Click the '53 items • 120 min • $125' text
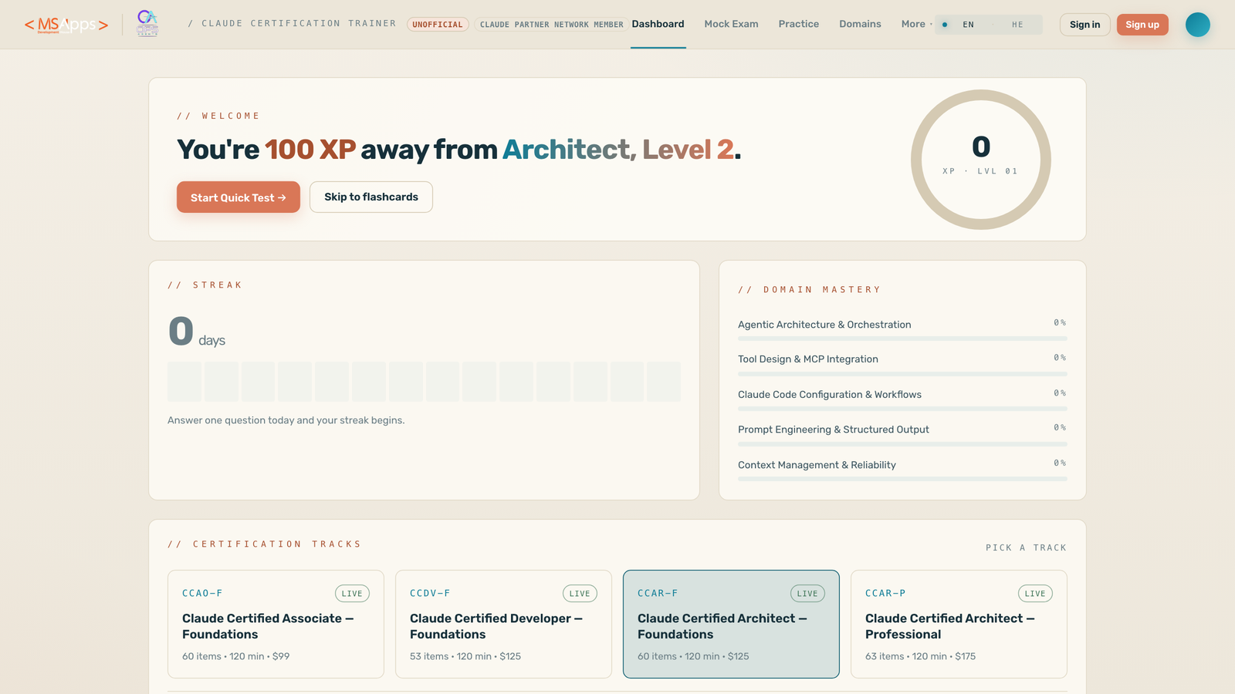This screenshot has height=694, width=1235. coord(465,656)
